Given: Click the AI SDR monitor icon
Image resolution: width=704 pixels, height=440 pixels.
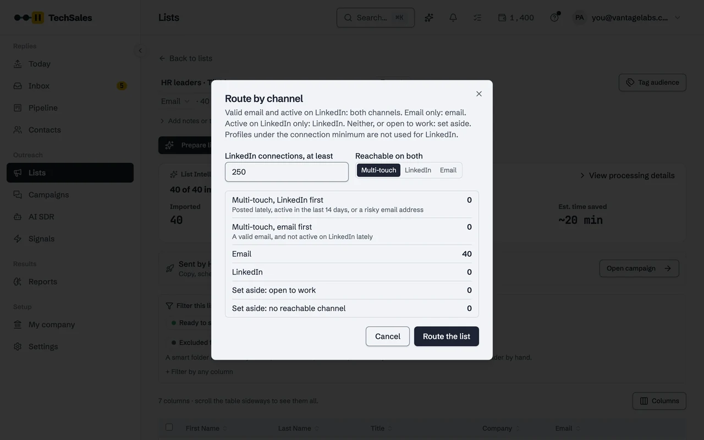Looking at the screenshot, I should pyautogui.click(x=18, y=217).
